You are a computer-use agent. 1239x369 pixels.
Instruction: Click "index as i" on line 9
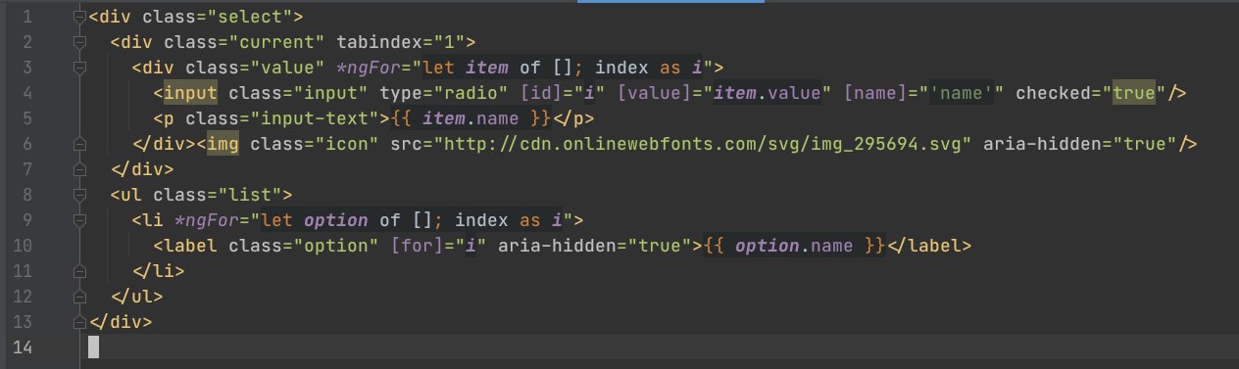(509, 220)
